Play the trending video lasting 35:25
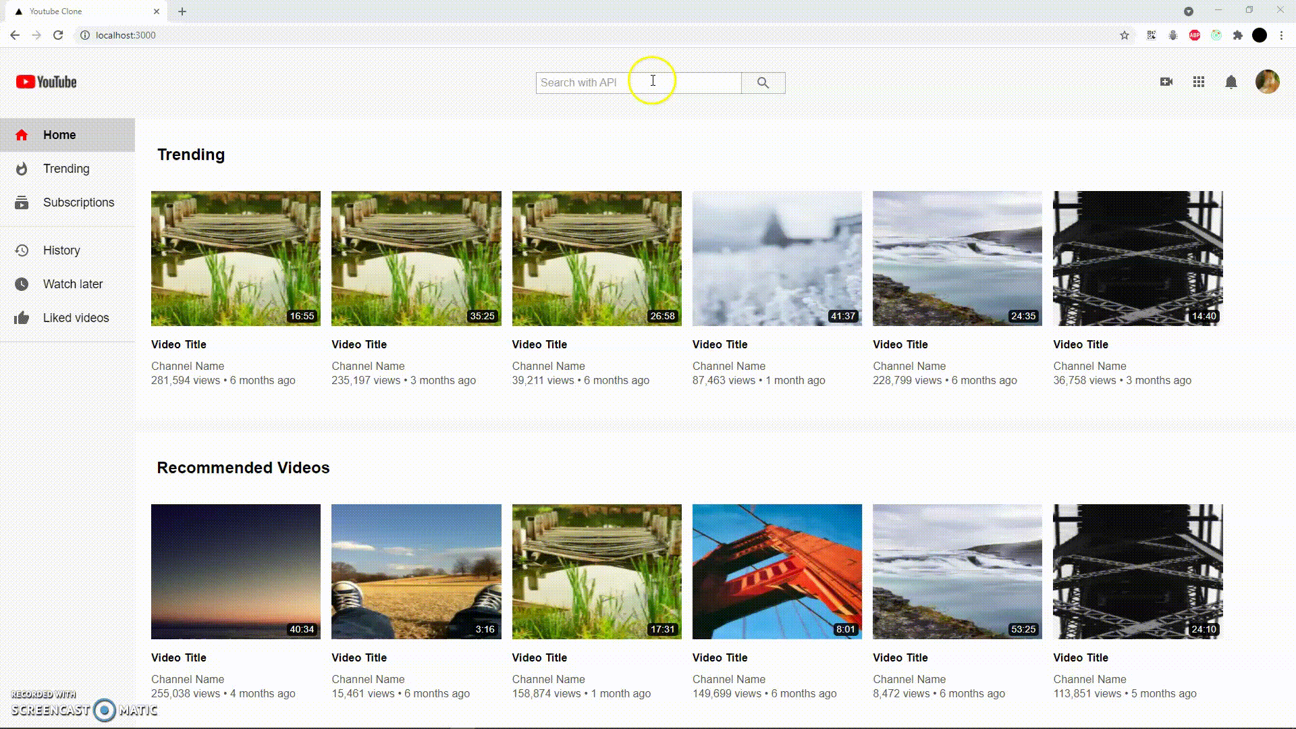This screenshot has height=729, width=1296. pyautogui.click(x=416, y=259)
